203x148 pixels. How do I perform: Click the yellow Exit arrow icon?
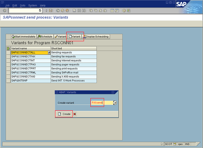click(x=62, y=10)
